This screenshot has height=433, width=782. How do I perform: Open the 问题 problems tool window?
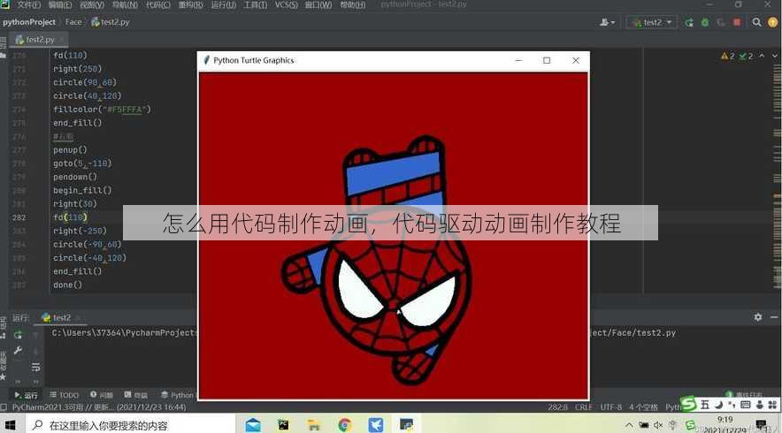coord(102,395)
